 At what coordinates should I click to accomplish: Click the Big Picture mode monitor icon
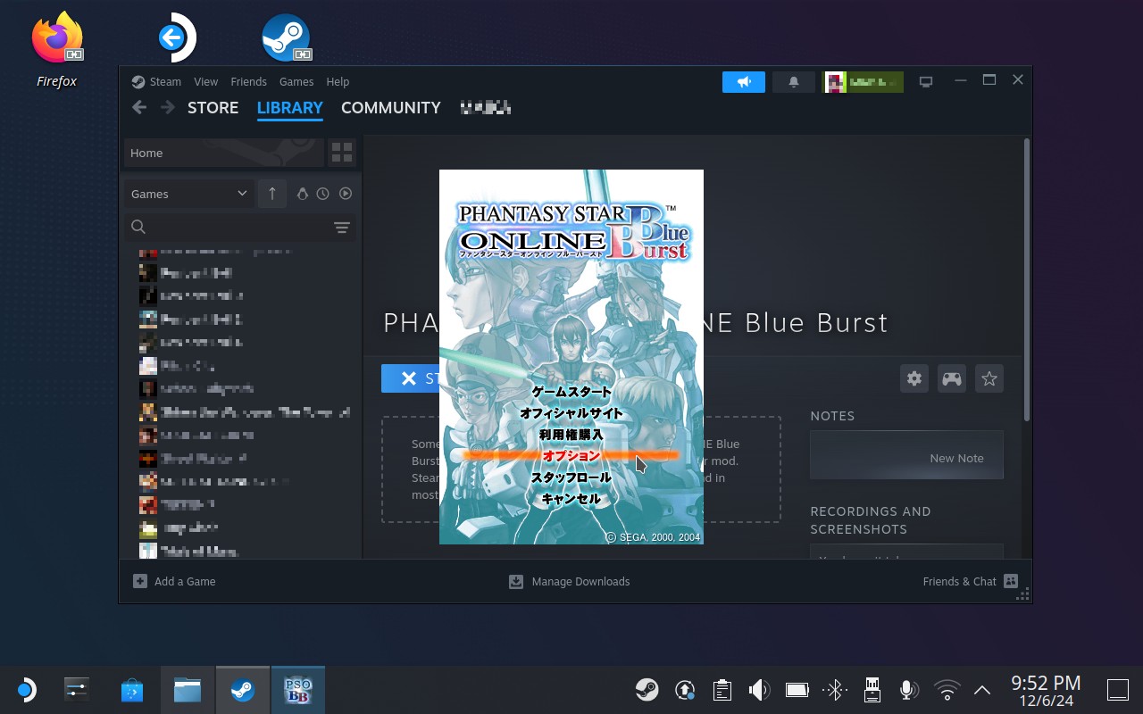pos(926,82)
